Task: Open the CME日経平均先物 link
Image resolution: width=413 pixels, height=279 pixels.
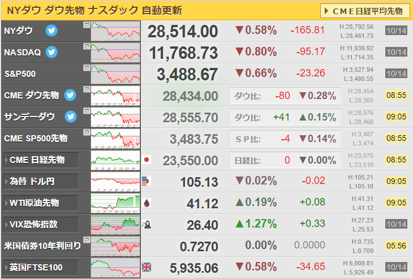Action: click(x=365, y=11)
